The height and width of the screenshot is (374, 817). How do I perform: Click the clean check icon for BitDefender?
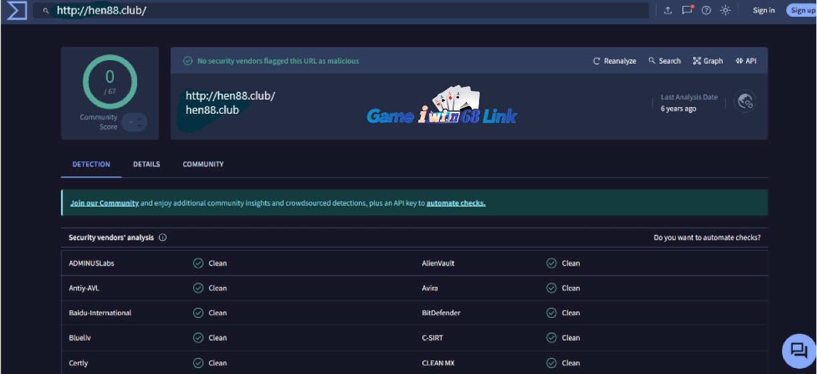(551, 313)
